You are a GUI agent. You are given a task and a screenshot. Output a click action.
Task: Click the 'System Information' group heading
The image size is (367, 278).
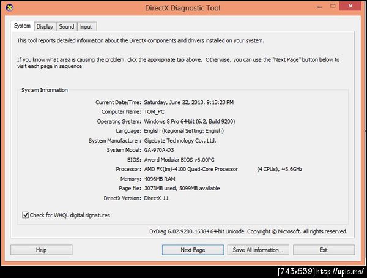(45, 90)
